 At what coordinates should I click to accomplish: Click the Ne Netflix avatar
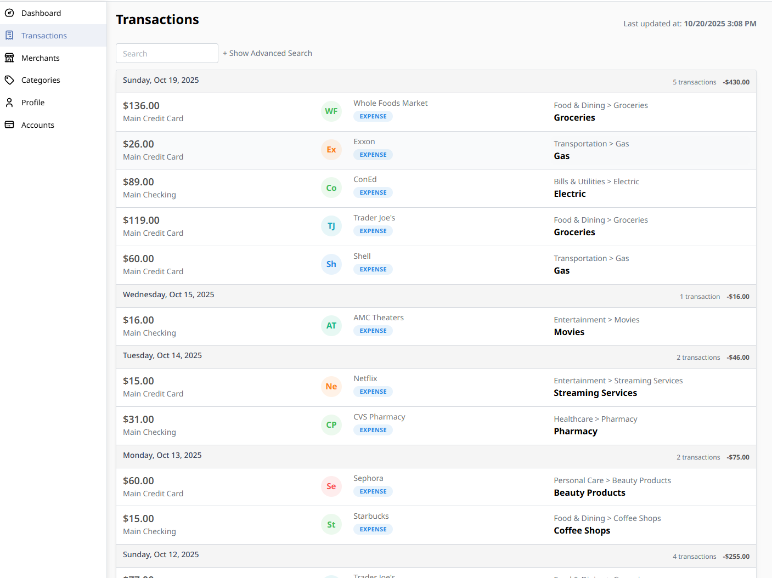331,387
